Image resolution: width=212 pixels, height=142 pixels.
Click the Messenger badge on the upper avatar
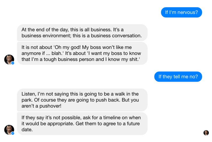point(13,63)
